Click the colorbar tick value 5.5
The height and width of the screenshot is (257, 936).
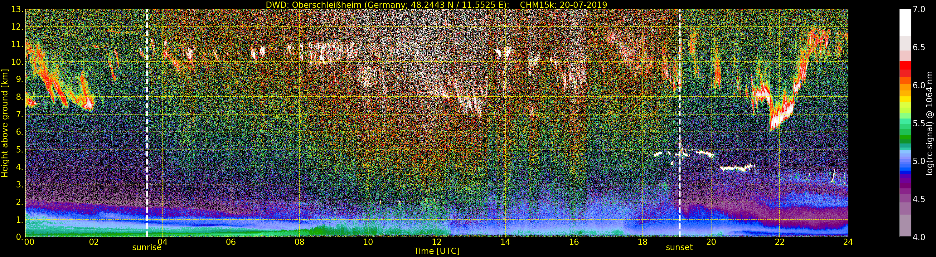[919, 123]
